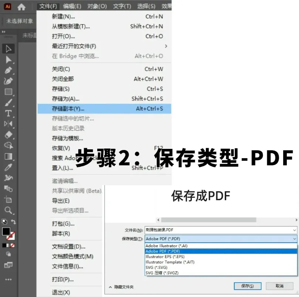
Task: Choose 新建(N)... from File menu
Action: 104,17
